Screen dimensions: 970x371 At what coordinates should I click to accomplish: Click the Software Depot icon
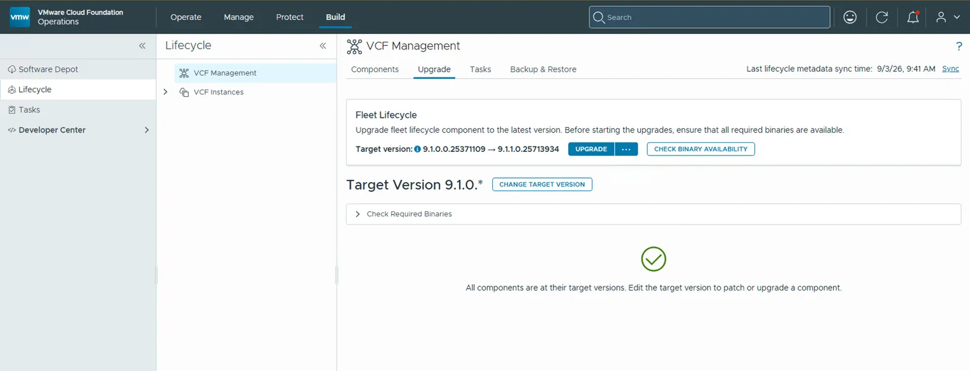(x=12, y=69)
